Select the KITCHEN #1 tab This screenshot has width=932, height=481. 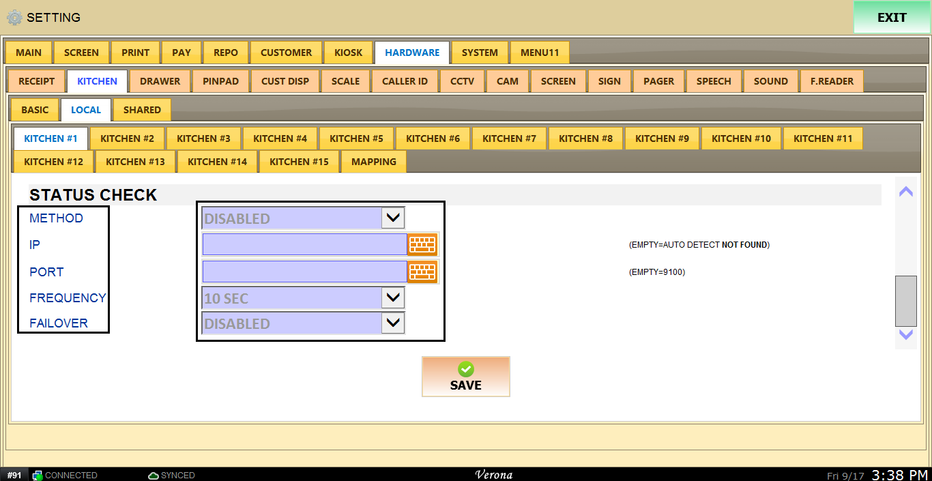point(51,139)
